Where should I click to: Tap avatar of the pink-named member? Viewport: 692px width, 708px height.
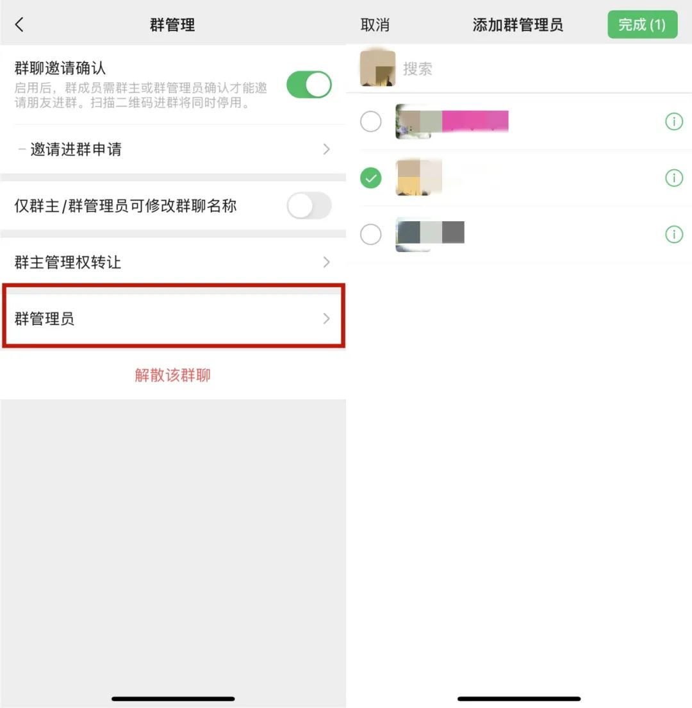coord(413,121)
